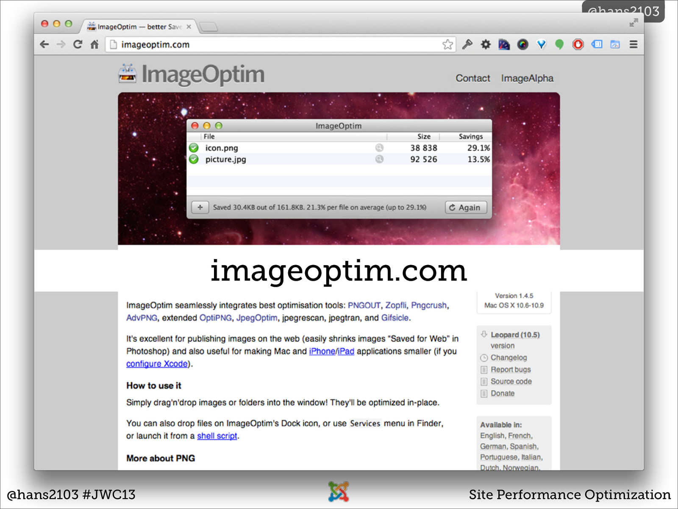The height and width of the screenshot is (509, 678).
Task: Click green checkmark beside icon.png
Action: point(194,148)
